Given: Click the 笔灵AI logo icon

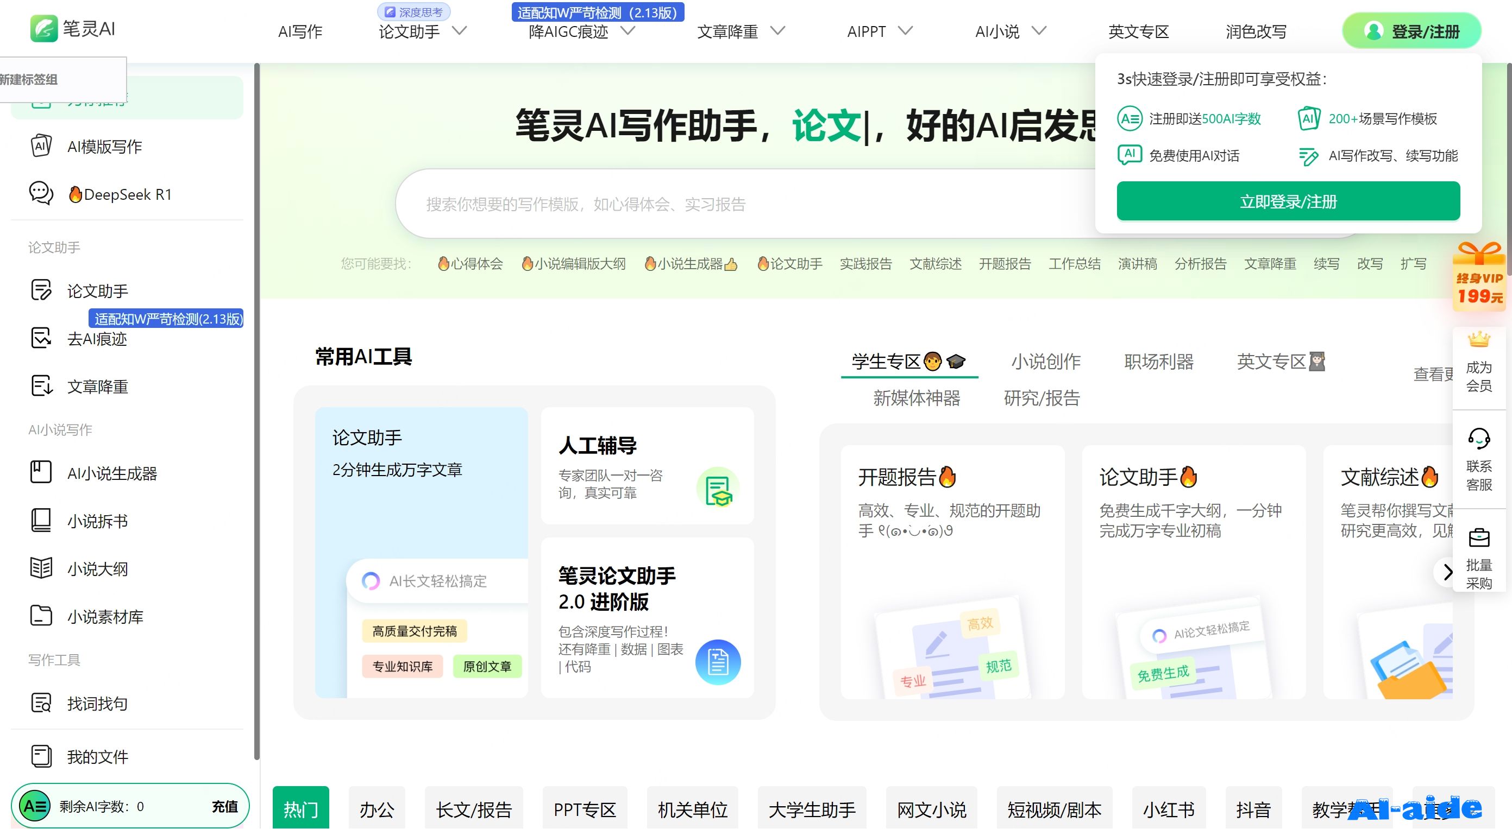Looking at the screenshot, I should 44,28.
